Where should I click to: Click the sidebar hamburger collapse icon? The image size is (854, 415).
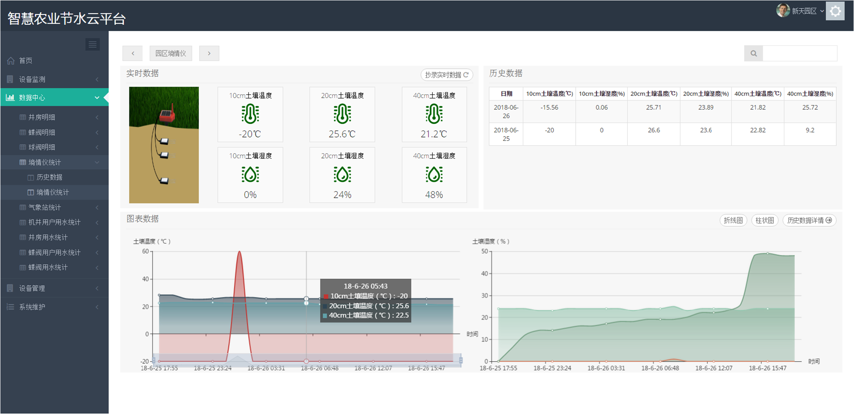(92, 44)
